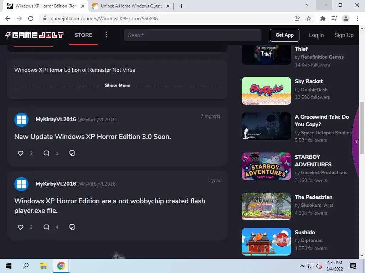Go forward in browser
Image resolution: width=365 pixels, height=273 pixels.
19,18
